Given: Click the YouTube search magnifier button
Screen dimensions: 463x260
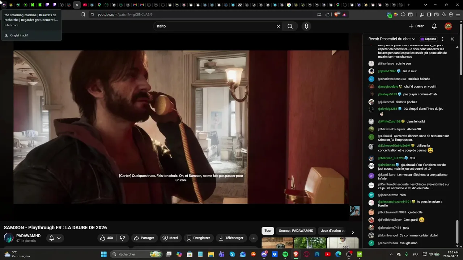Looking at the screenshot, I should pos(290,26).
